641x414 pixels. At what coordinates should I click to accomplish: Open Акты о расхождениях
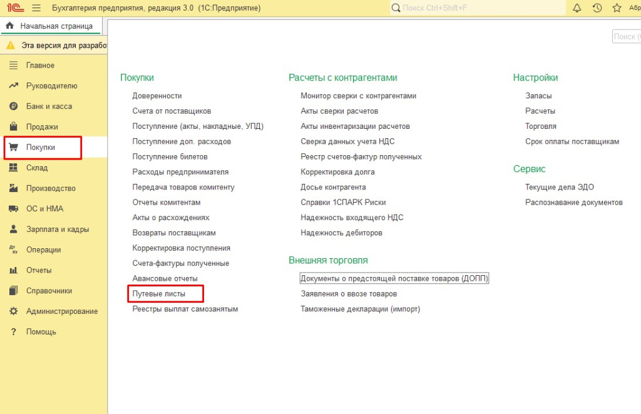171,218
